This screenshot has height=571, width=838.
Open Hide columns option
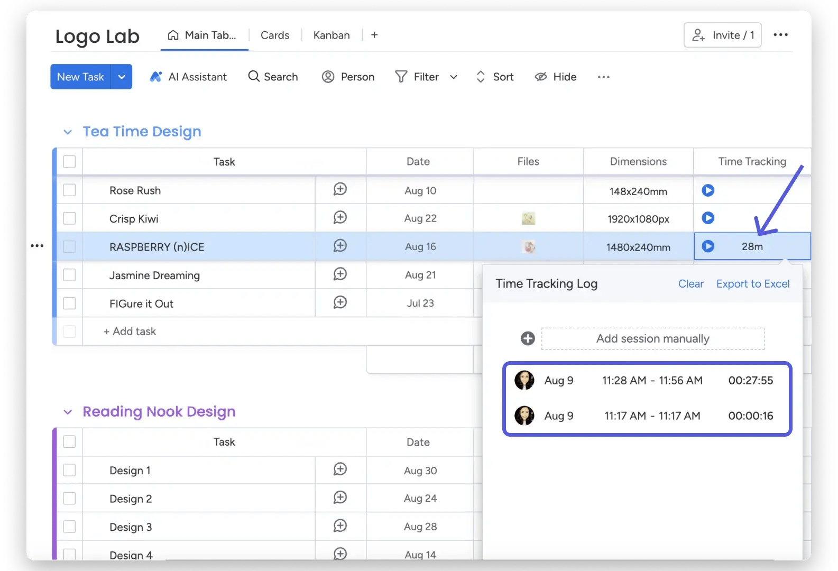click(555, 77)
